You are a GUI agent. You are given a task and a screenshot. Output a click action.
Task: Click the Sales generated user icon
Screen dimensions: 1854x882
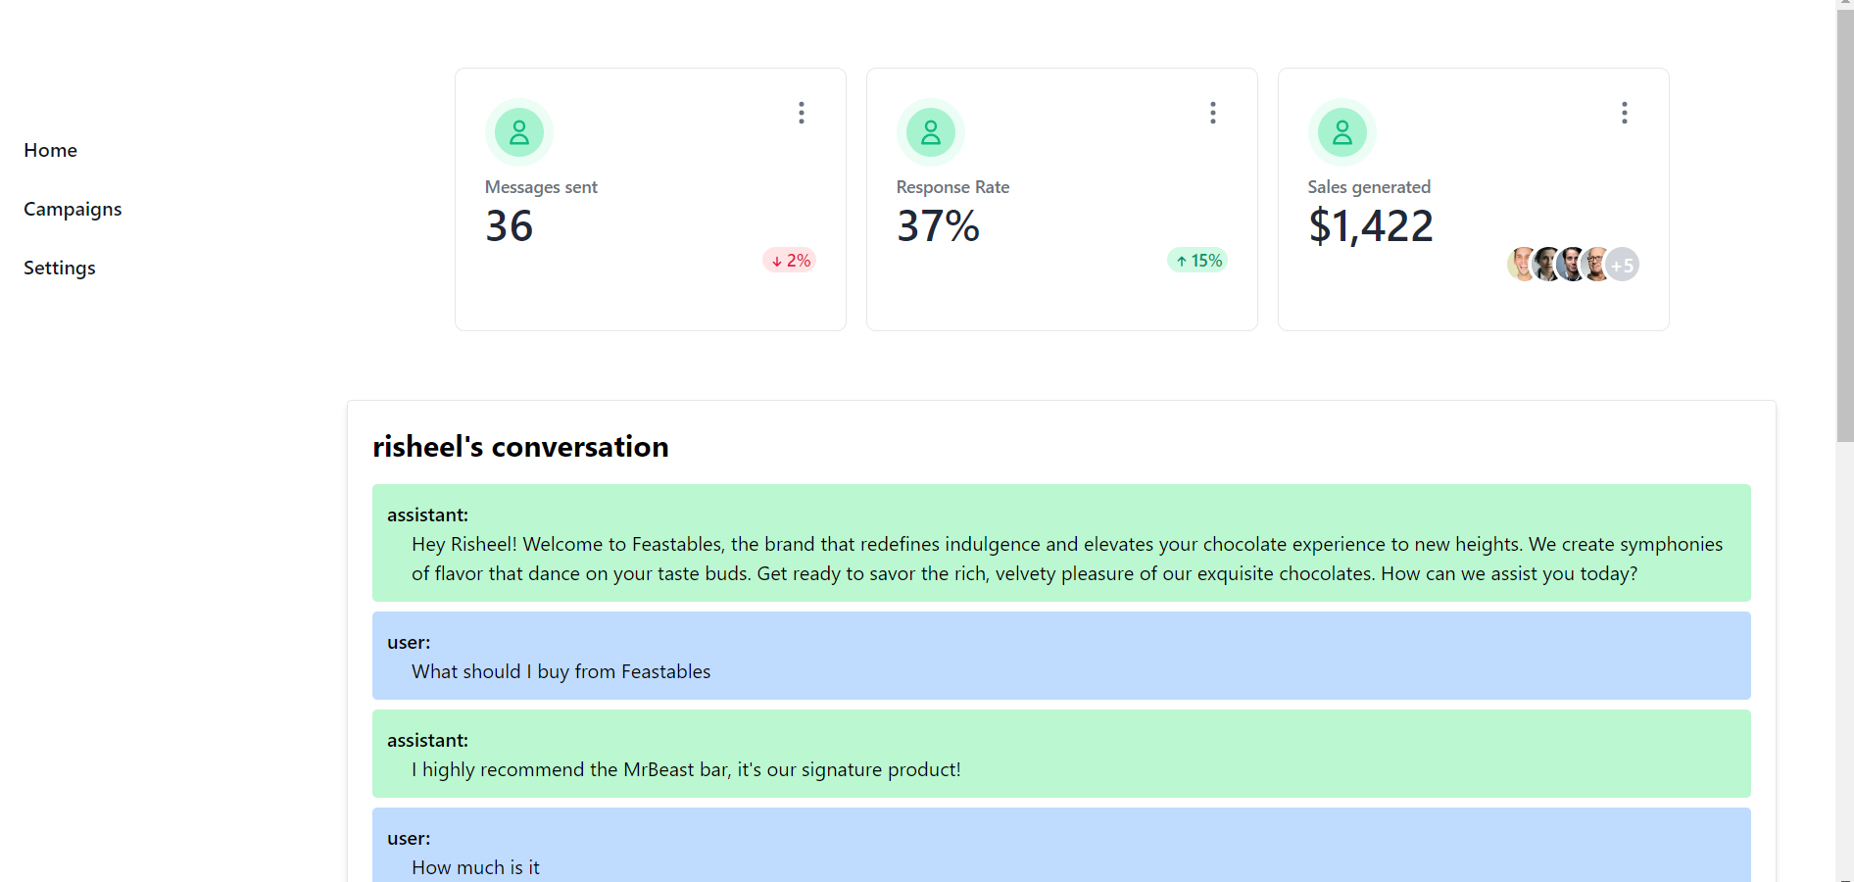pos(1342,132)
